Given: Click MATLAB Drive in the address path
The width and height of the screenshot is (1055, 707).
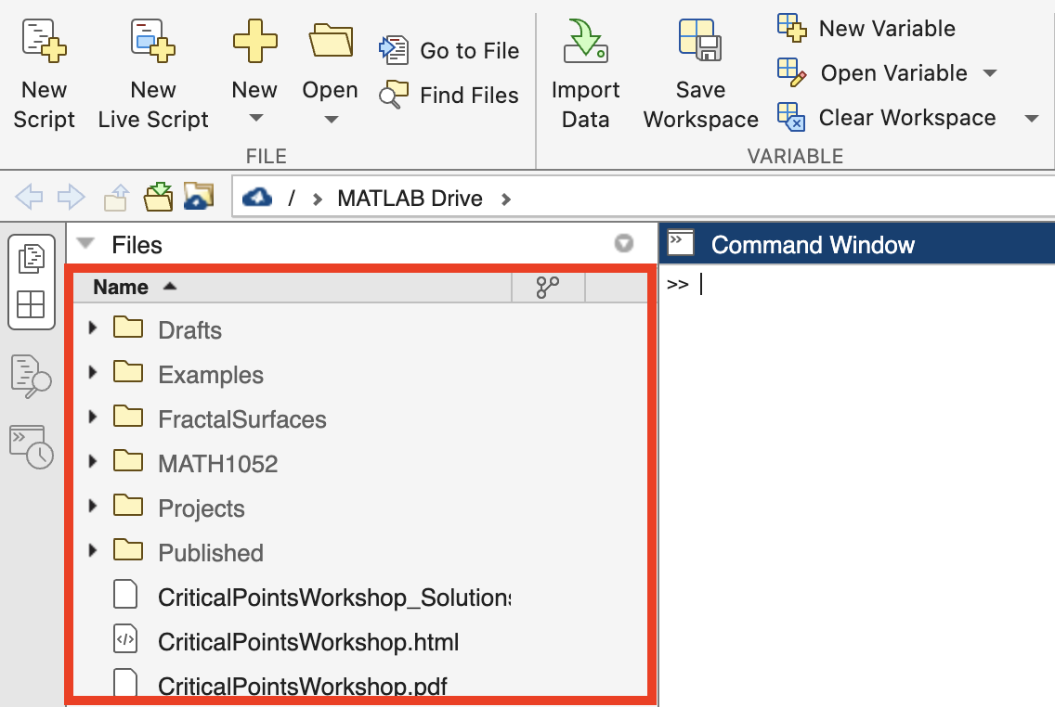Looking at the screenshot, I should tap(410, 199).
